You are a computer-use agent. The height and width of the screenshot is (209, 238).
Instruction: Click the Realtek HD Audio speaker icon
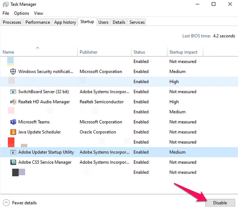tap(13, 102)
